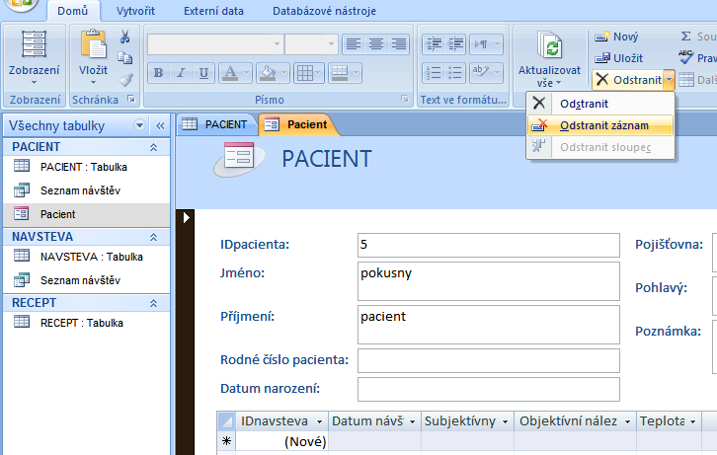The width and height of the screenshot is (717, 455).
Task: Open Zobrazení dropdown arrow
Action: [35, 83]
